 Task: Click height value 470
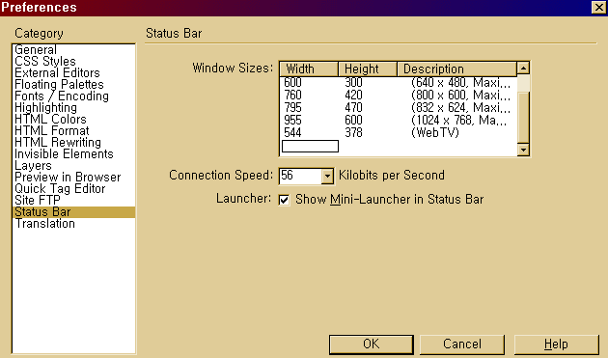[353, 107]
